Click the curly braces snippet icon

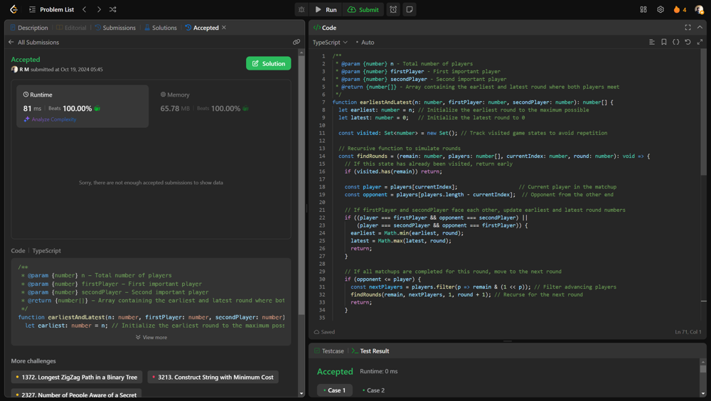click(675, 42)
